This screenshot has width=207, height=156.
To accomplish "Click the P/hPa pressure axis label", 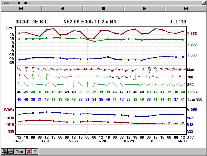I will click(9, 109).
